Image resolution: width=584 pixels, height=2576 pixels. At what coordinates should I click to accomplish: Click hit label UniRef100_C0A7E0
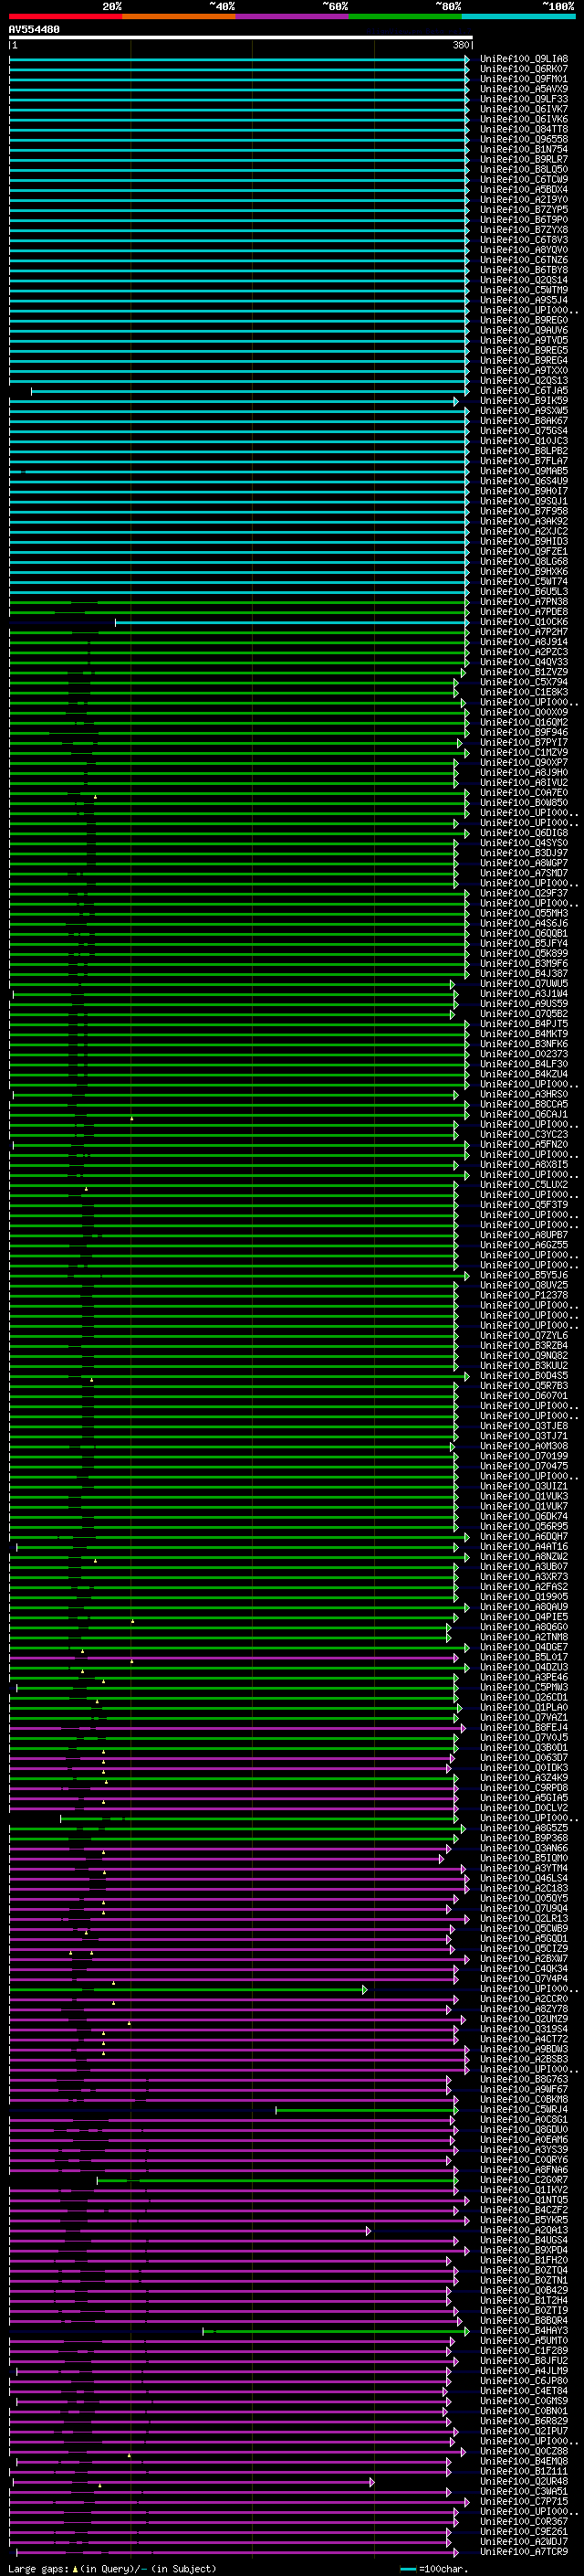[x=524, y=793]
